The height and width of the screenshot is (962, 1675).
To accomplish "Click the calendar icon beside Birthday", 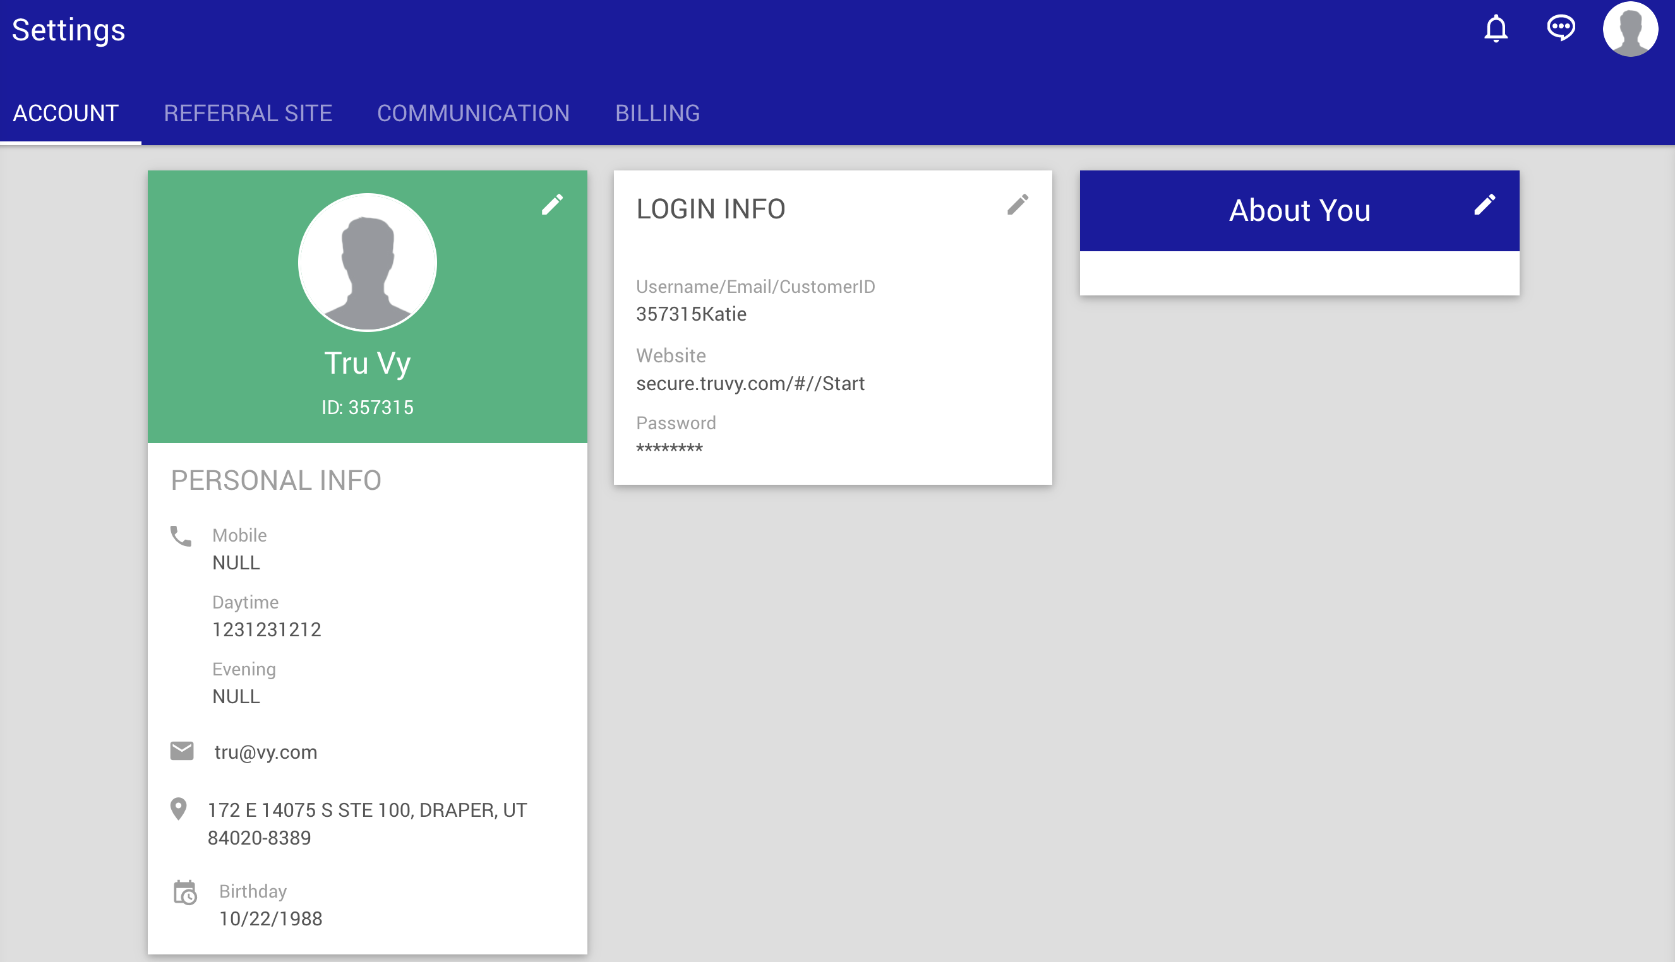I will 184,893.
